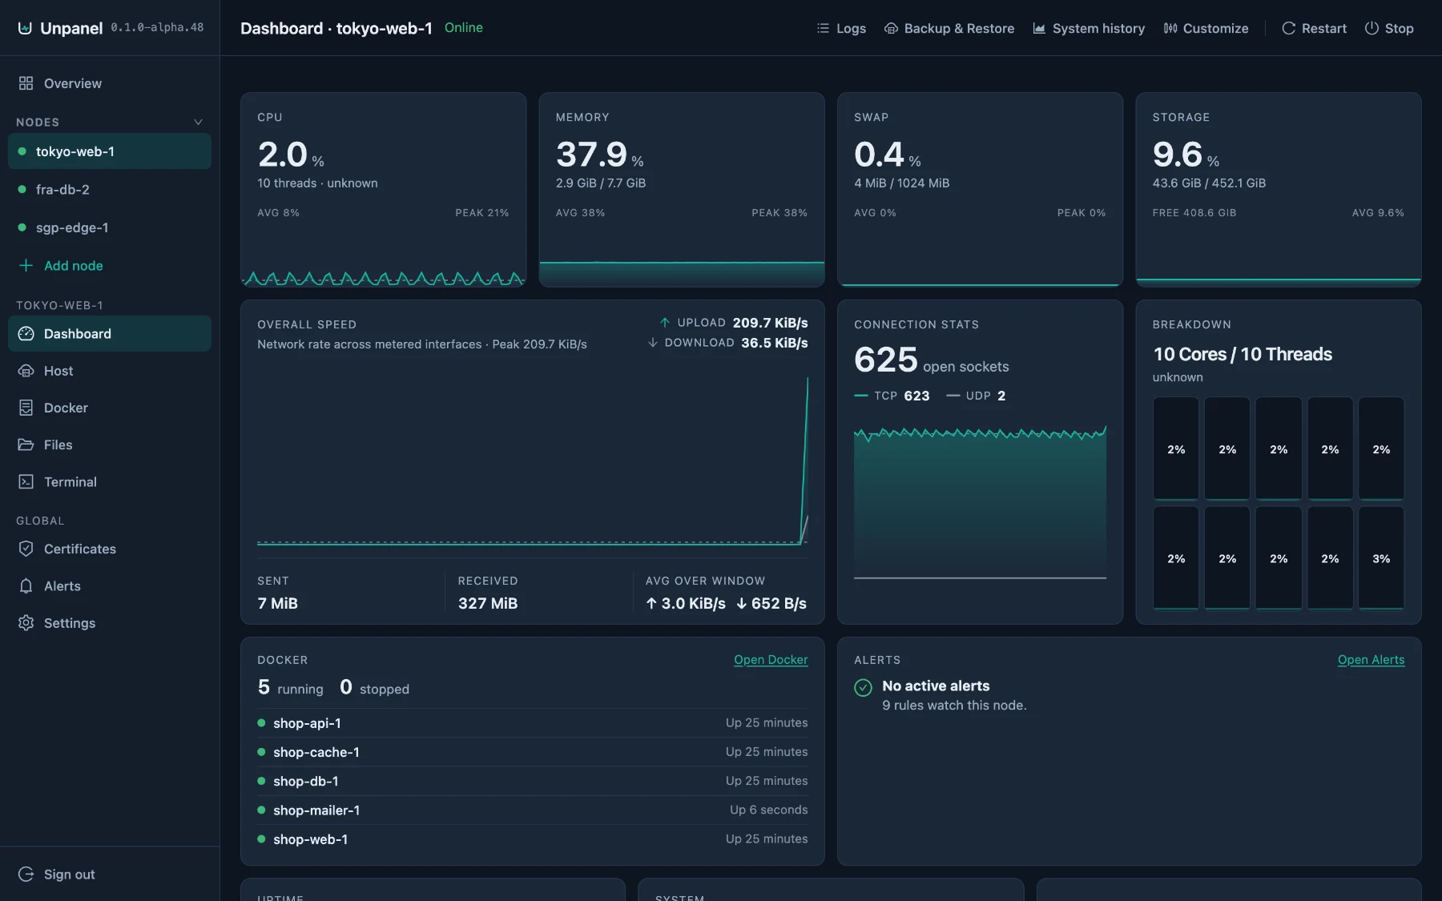Click the Dashboard gauge icon
The width and height of the screenshot is (1442, 901).
26,334
